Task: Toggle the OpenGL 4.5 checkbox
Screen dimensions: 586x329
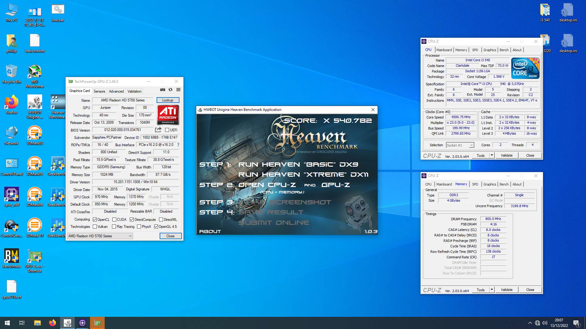Action: coord(156,227)
